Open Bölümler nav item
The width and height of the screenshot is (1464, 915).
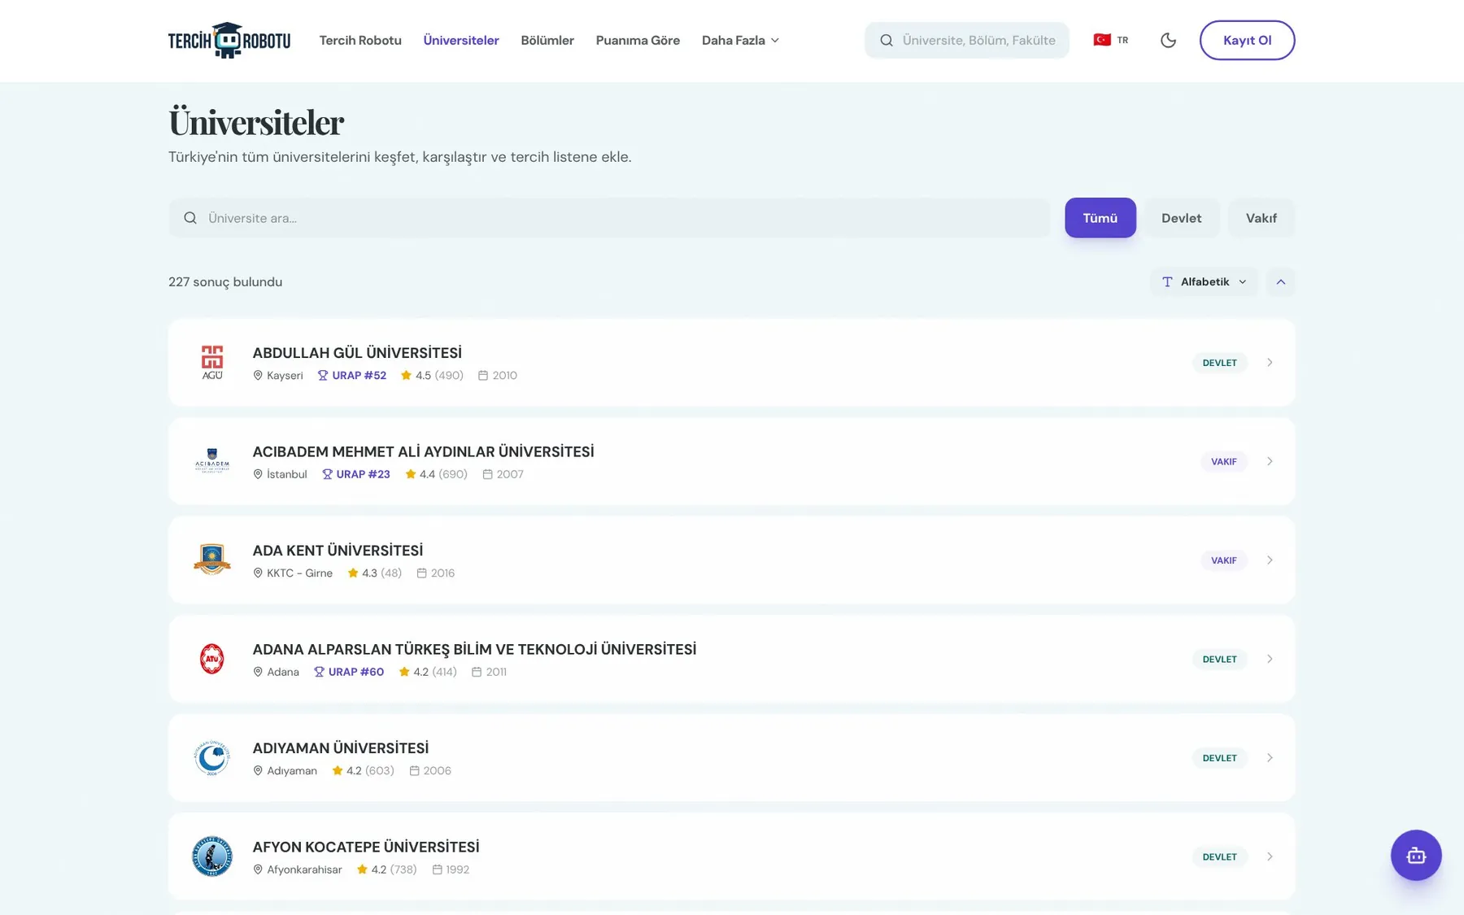547,40
